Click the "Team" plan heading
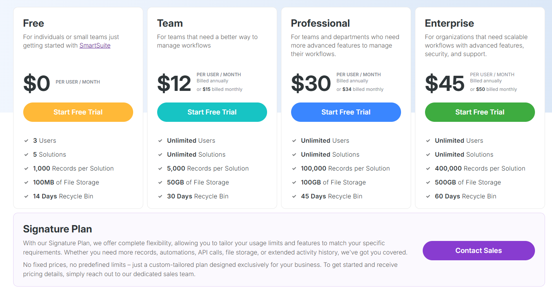 [x=170, y=23]
